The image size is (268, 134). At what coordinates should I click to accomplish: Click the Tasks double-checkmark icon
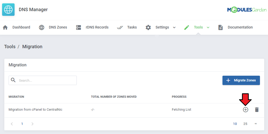(120, 27)
